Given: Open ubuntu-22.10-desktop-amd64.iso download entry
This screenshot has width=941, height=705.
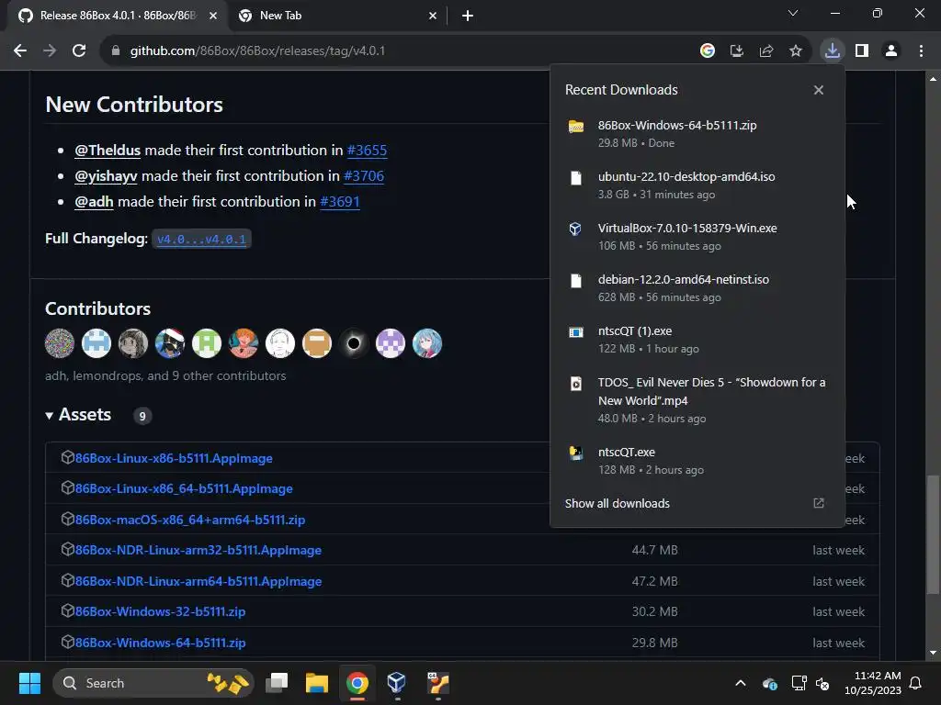Looking at the screenshot, I should click(x=697, y=185).
